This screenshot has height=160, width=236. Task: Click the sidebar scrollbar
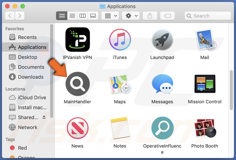click(x=52, y=71)
